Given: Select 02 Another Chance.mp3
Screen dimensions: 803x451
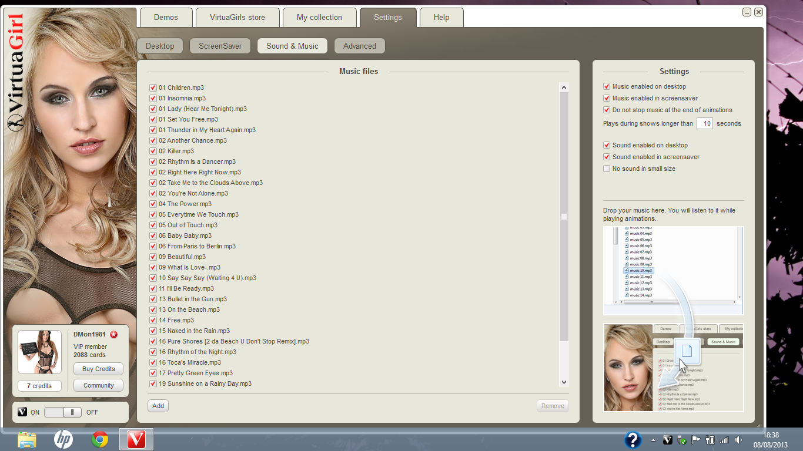Looking at the screenshot, I should pyautogui.click(x=192, y=140).
